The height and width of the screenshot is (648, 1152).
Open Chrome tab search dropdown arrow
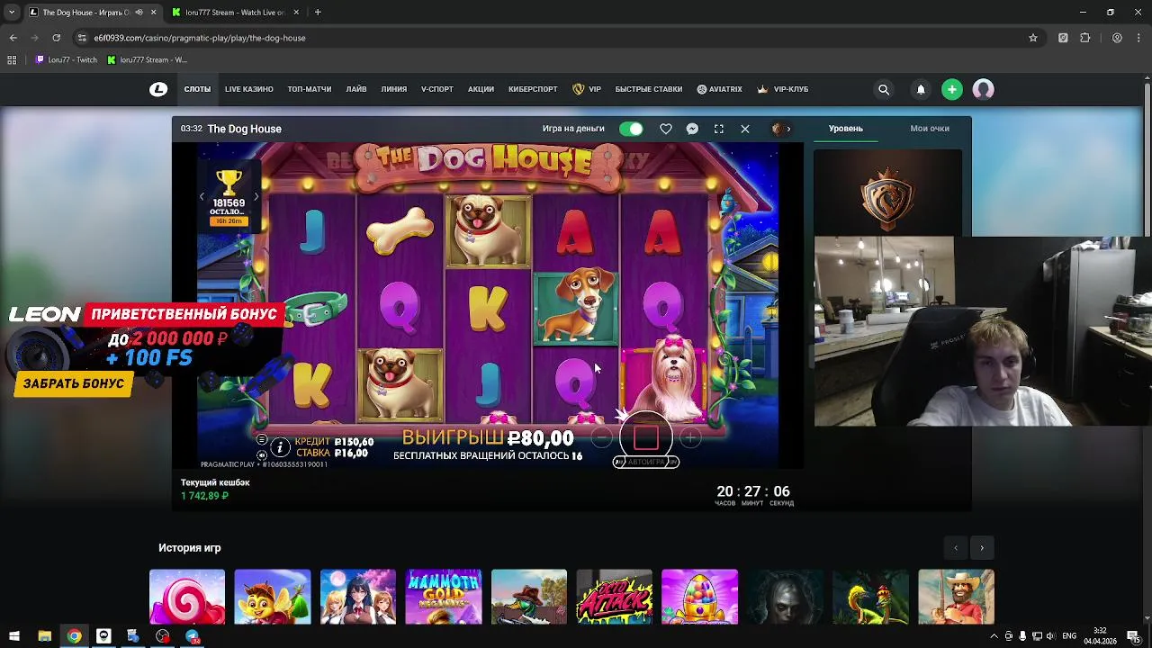(x=12, y=13)
